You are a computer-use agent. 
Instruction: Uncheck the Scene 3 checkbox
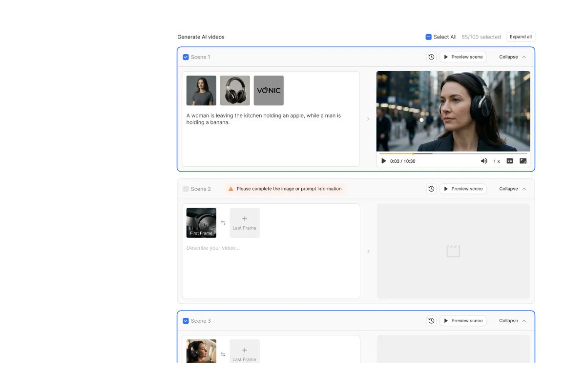point(186,321)
